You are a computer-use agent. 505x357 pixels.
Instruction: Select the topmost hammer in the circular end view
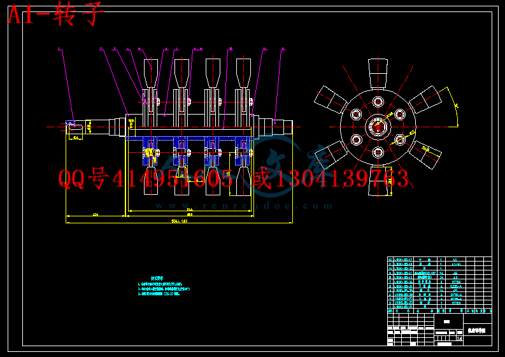378,73
